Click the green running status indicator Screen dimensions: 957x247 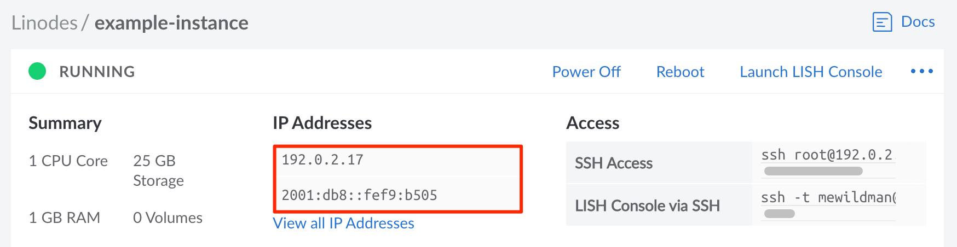[37, 72]
